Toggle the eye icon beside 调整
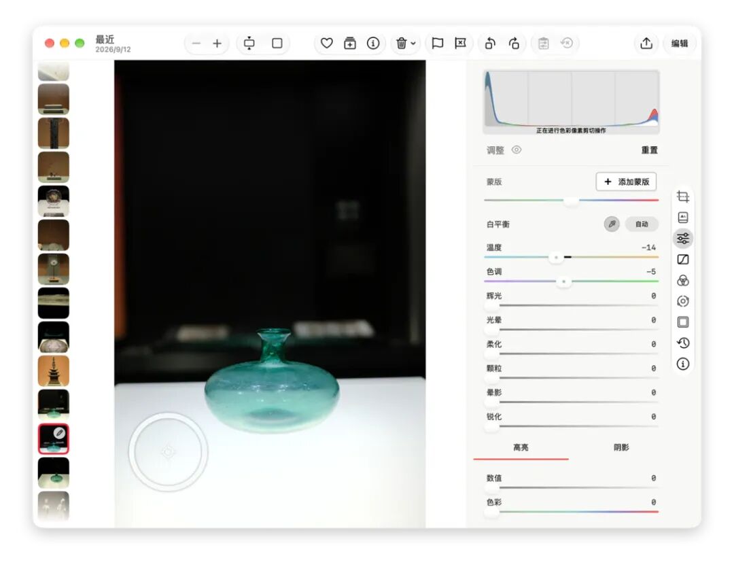The image size is (734, 567). (x=517, y=150)
